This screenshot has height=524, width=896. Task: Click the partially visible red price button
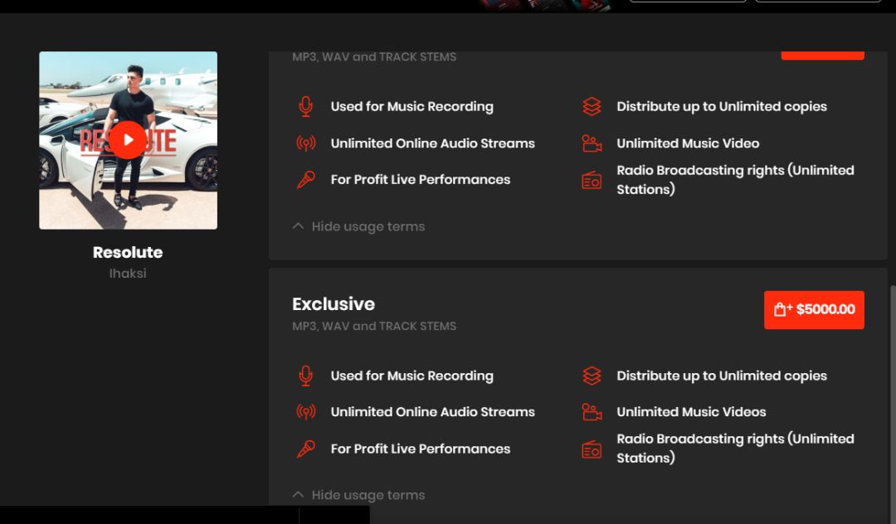tap(822, 55)
